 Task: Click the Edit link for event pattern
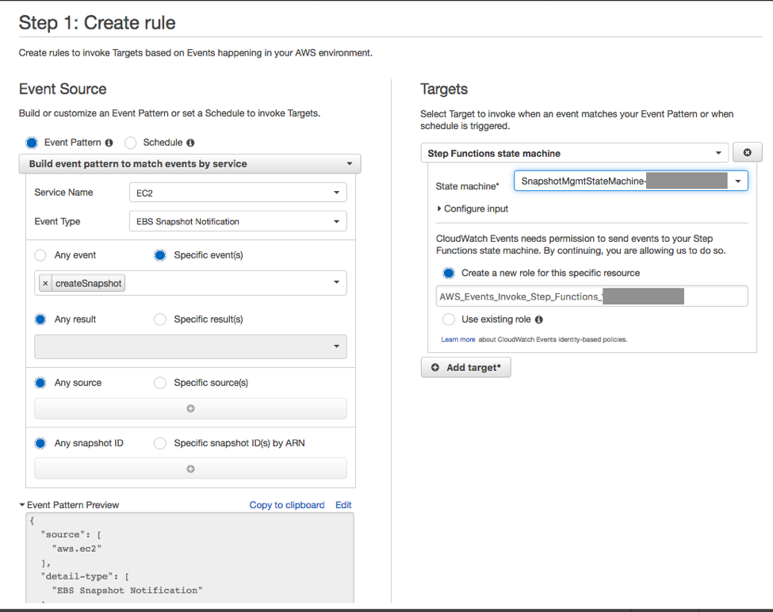[343, 505]
